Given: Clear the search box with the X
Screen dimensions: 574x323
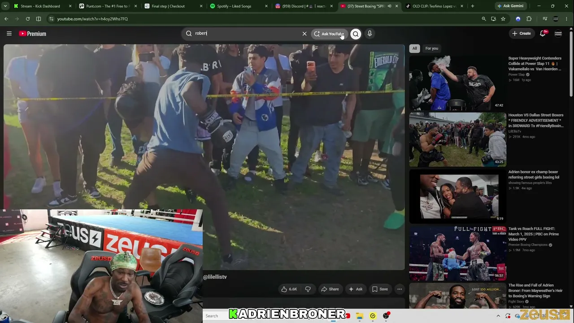Looking at the screenshot, I should click(304, 34).
